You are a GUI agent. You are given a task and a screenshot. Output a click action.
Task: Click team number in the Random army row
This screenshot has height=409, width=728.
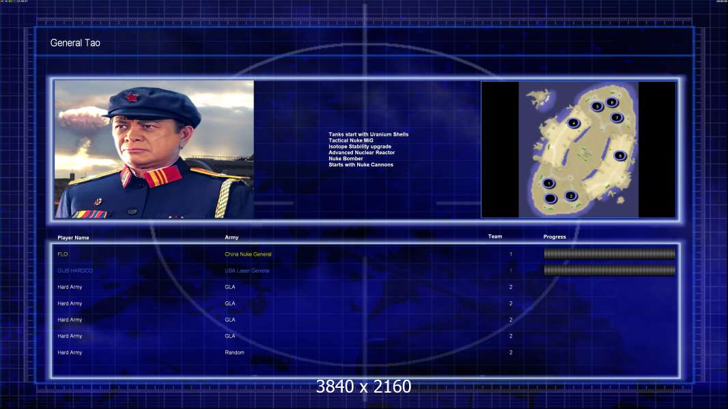coord(511,352)
